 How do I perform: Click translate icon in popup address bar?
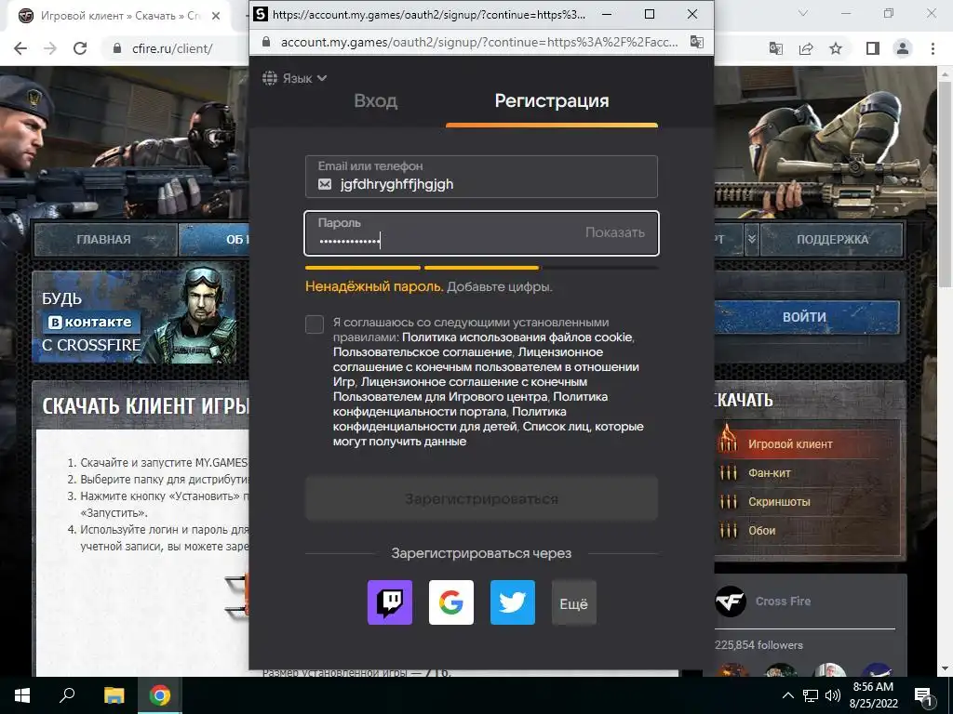point(696,42)
